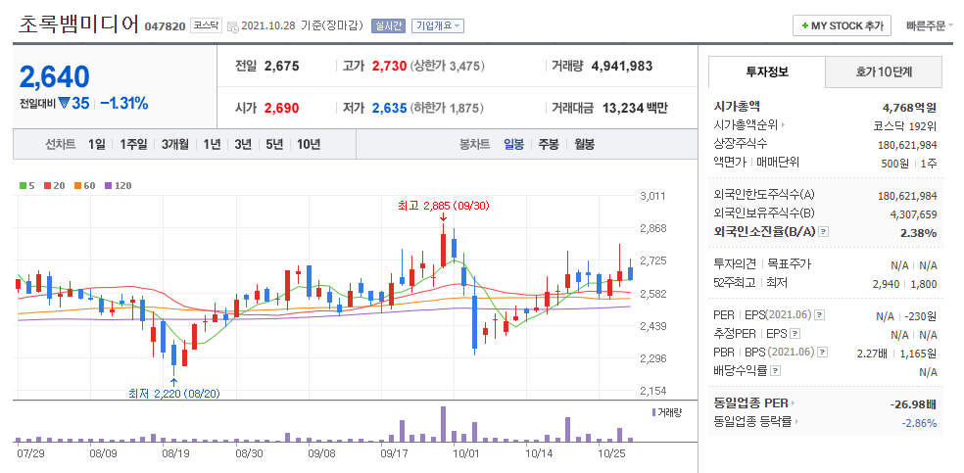Screen dimensions: 964x473
Task: Select the 일봉 daily candle chart
Action: point(513,144)
